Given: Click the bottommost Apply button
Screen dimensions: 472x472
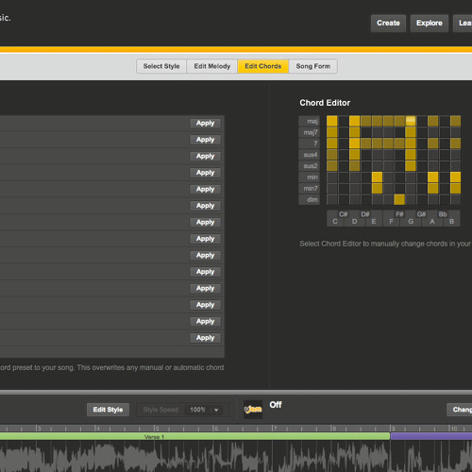Looking at the screenshot, I should point(205,338).
